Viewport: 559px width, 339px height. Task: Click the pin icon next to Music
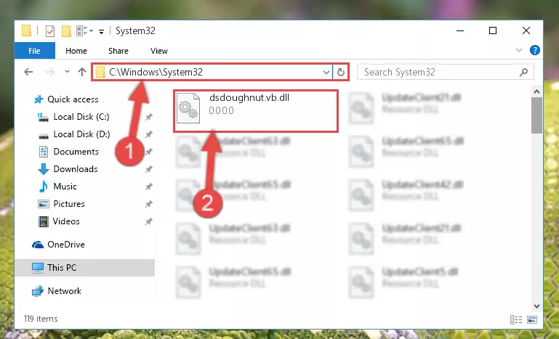tap(149, 187)
